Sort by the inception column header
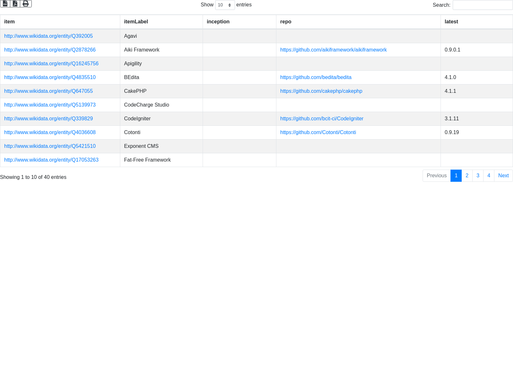513x384 pixels. [218, 22]
